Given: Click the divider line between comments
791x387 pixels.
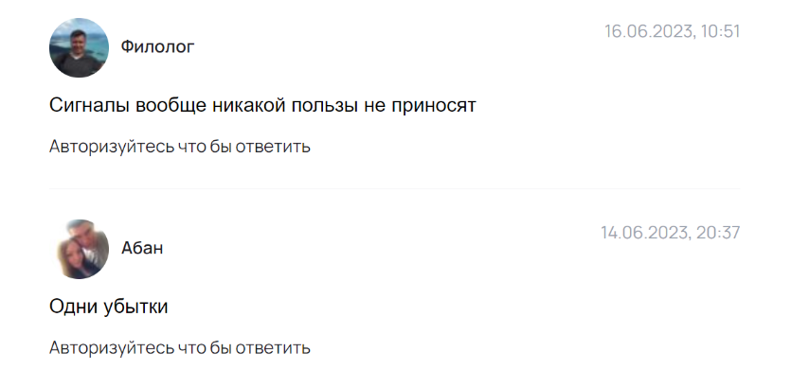Looking at the screenshot, I should (x=394, y=189).
